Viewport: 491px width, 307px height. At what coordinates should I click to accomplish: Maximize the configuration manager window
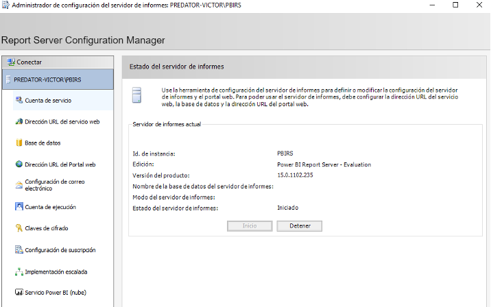point(455,5)
